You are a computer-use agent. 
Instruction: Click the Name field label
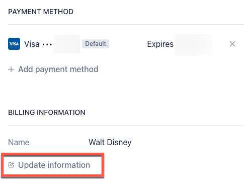tap(19, 142)
